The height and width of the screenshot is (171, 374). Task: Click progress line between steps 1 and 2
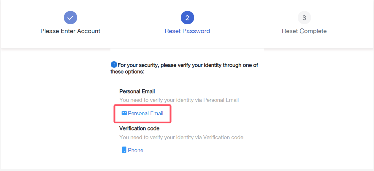(129, 18)
